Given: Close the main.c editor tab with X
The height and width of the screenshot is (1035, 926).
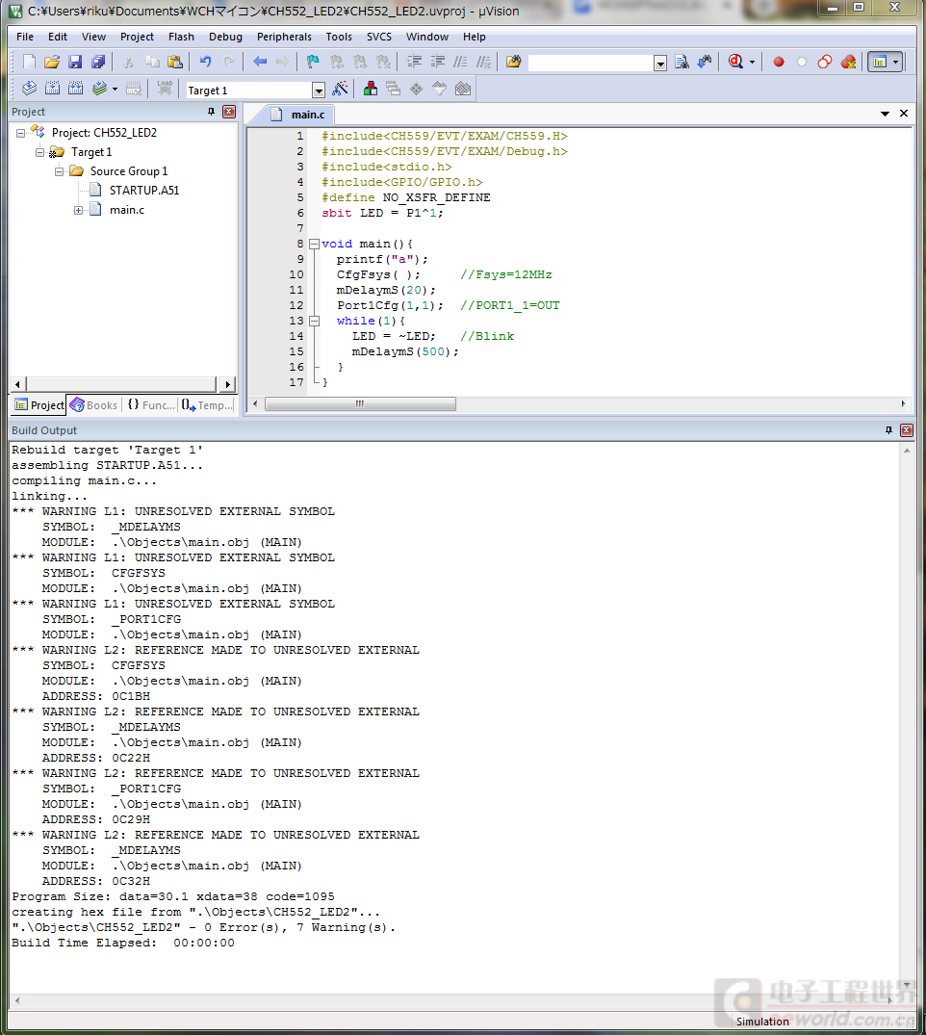Looking at the screenshot, I should (904, 114).
